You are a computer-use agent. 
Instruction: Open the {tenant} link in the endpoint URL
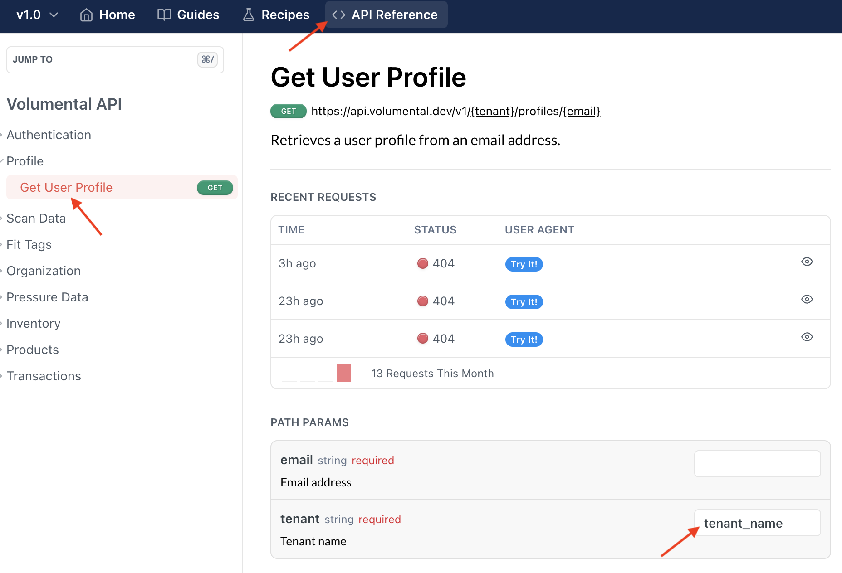click(493, 111)
